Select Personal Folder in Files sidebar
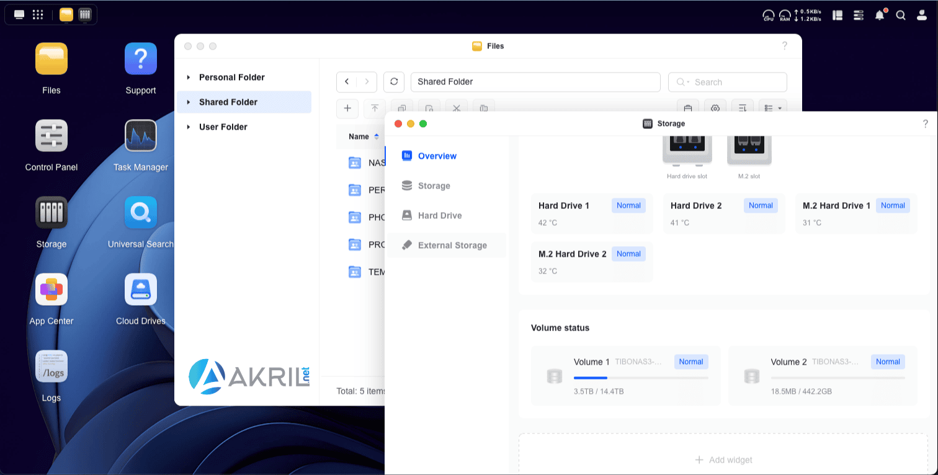Viewport: 938px width, 475px height. point(232,78)
